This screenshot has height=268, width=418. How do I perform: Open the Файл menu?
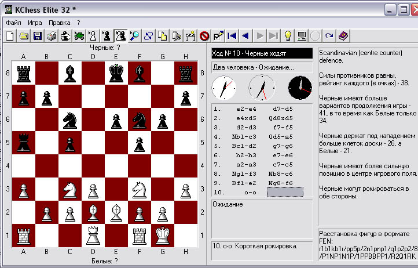pyautogui.click(x=13, y=23)
